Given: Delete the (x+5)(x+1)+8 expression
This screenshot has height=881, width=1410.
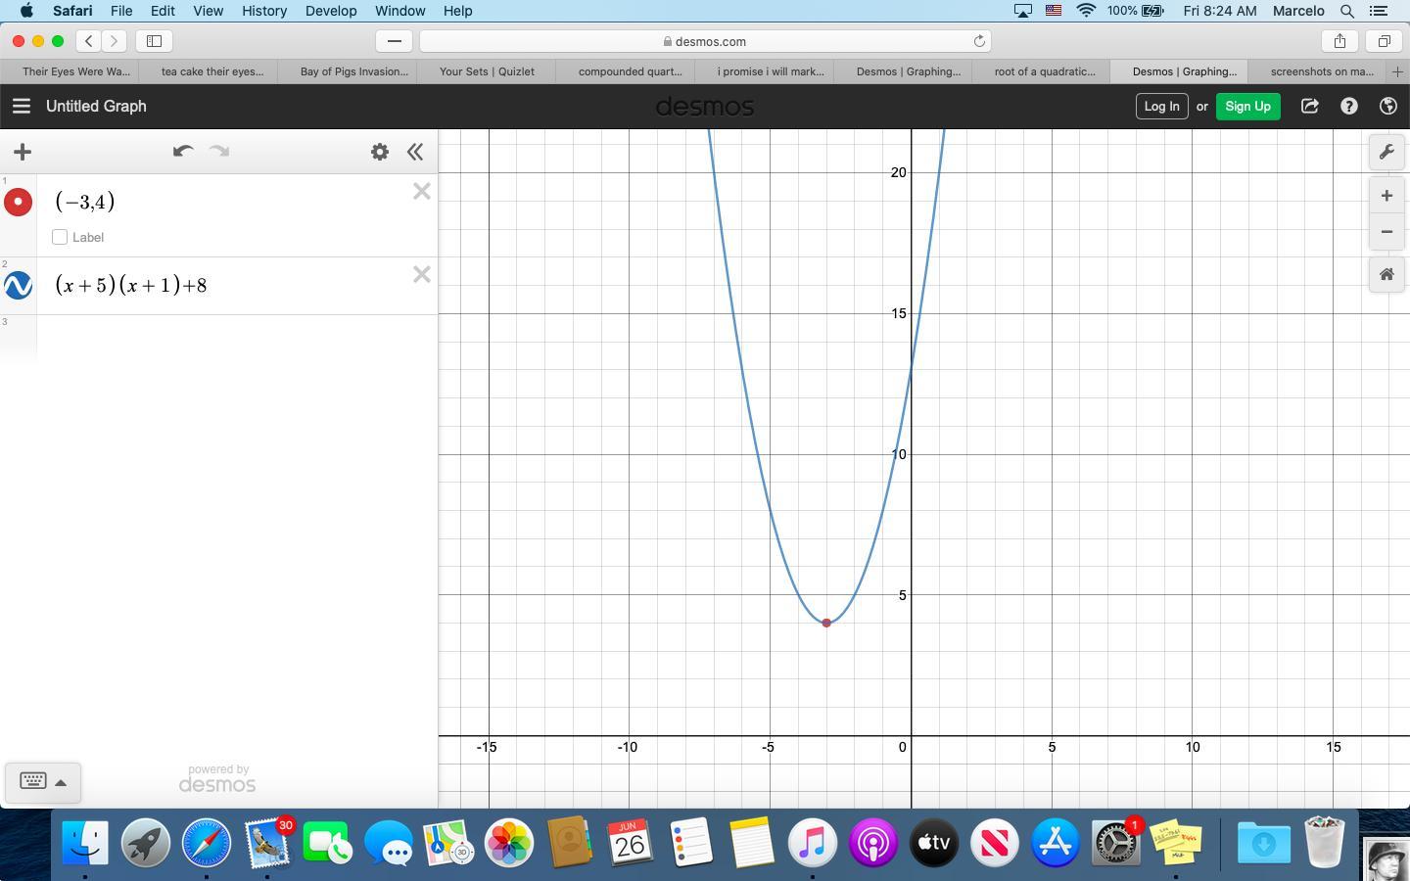Looking at the screenshot, I should click(421, 275).
